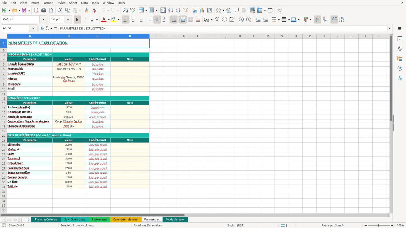This screenshot has height=228, width=406.
Task: Switch to the Planning Cultures sheet tab
Action: pos(46,219)
